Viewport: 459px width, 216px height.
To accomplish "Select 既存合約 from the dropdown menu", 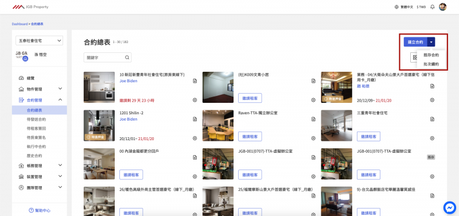I will pos(431,55).
